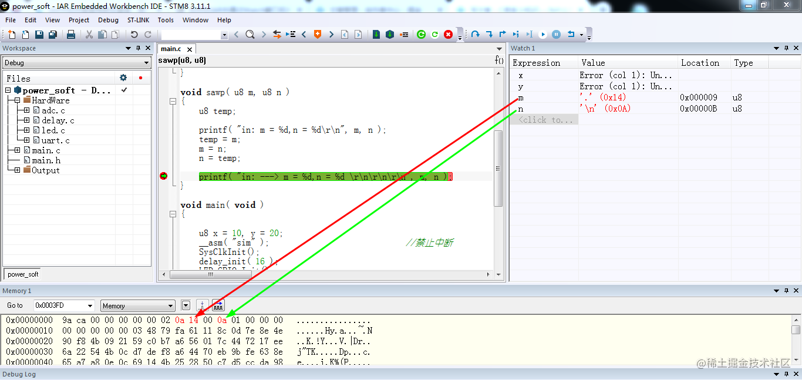Save the current file

(39, 35)
